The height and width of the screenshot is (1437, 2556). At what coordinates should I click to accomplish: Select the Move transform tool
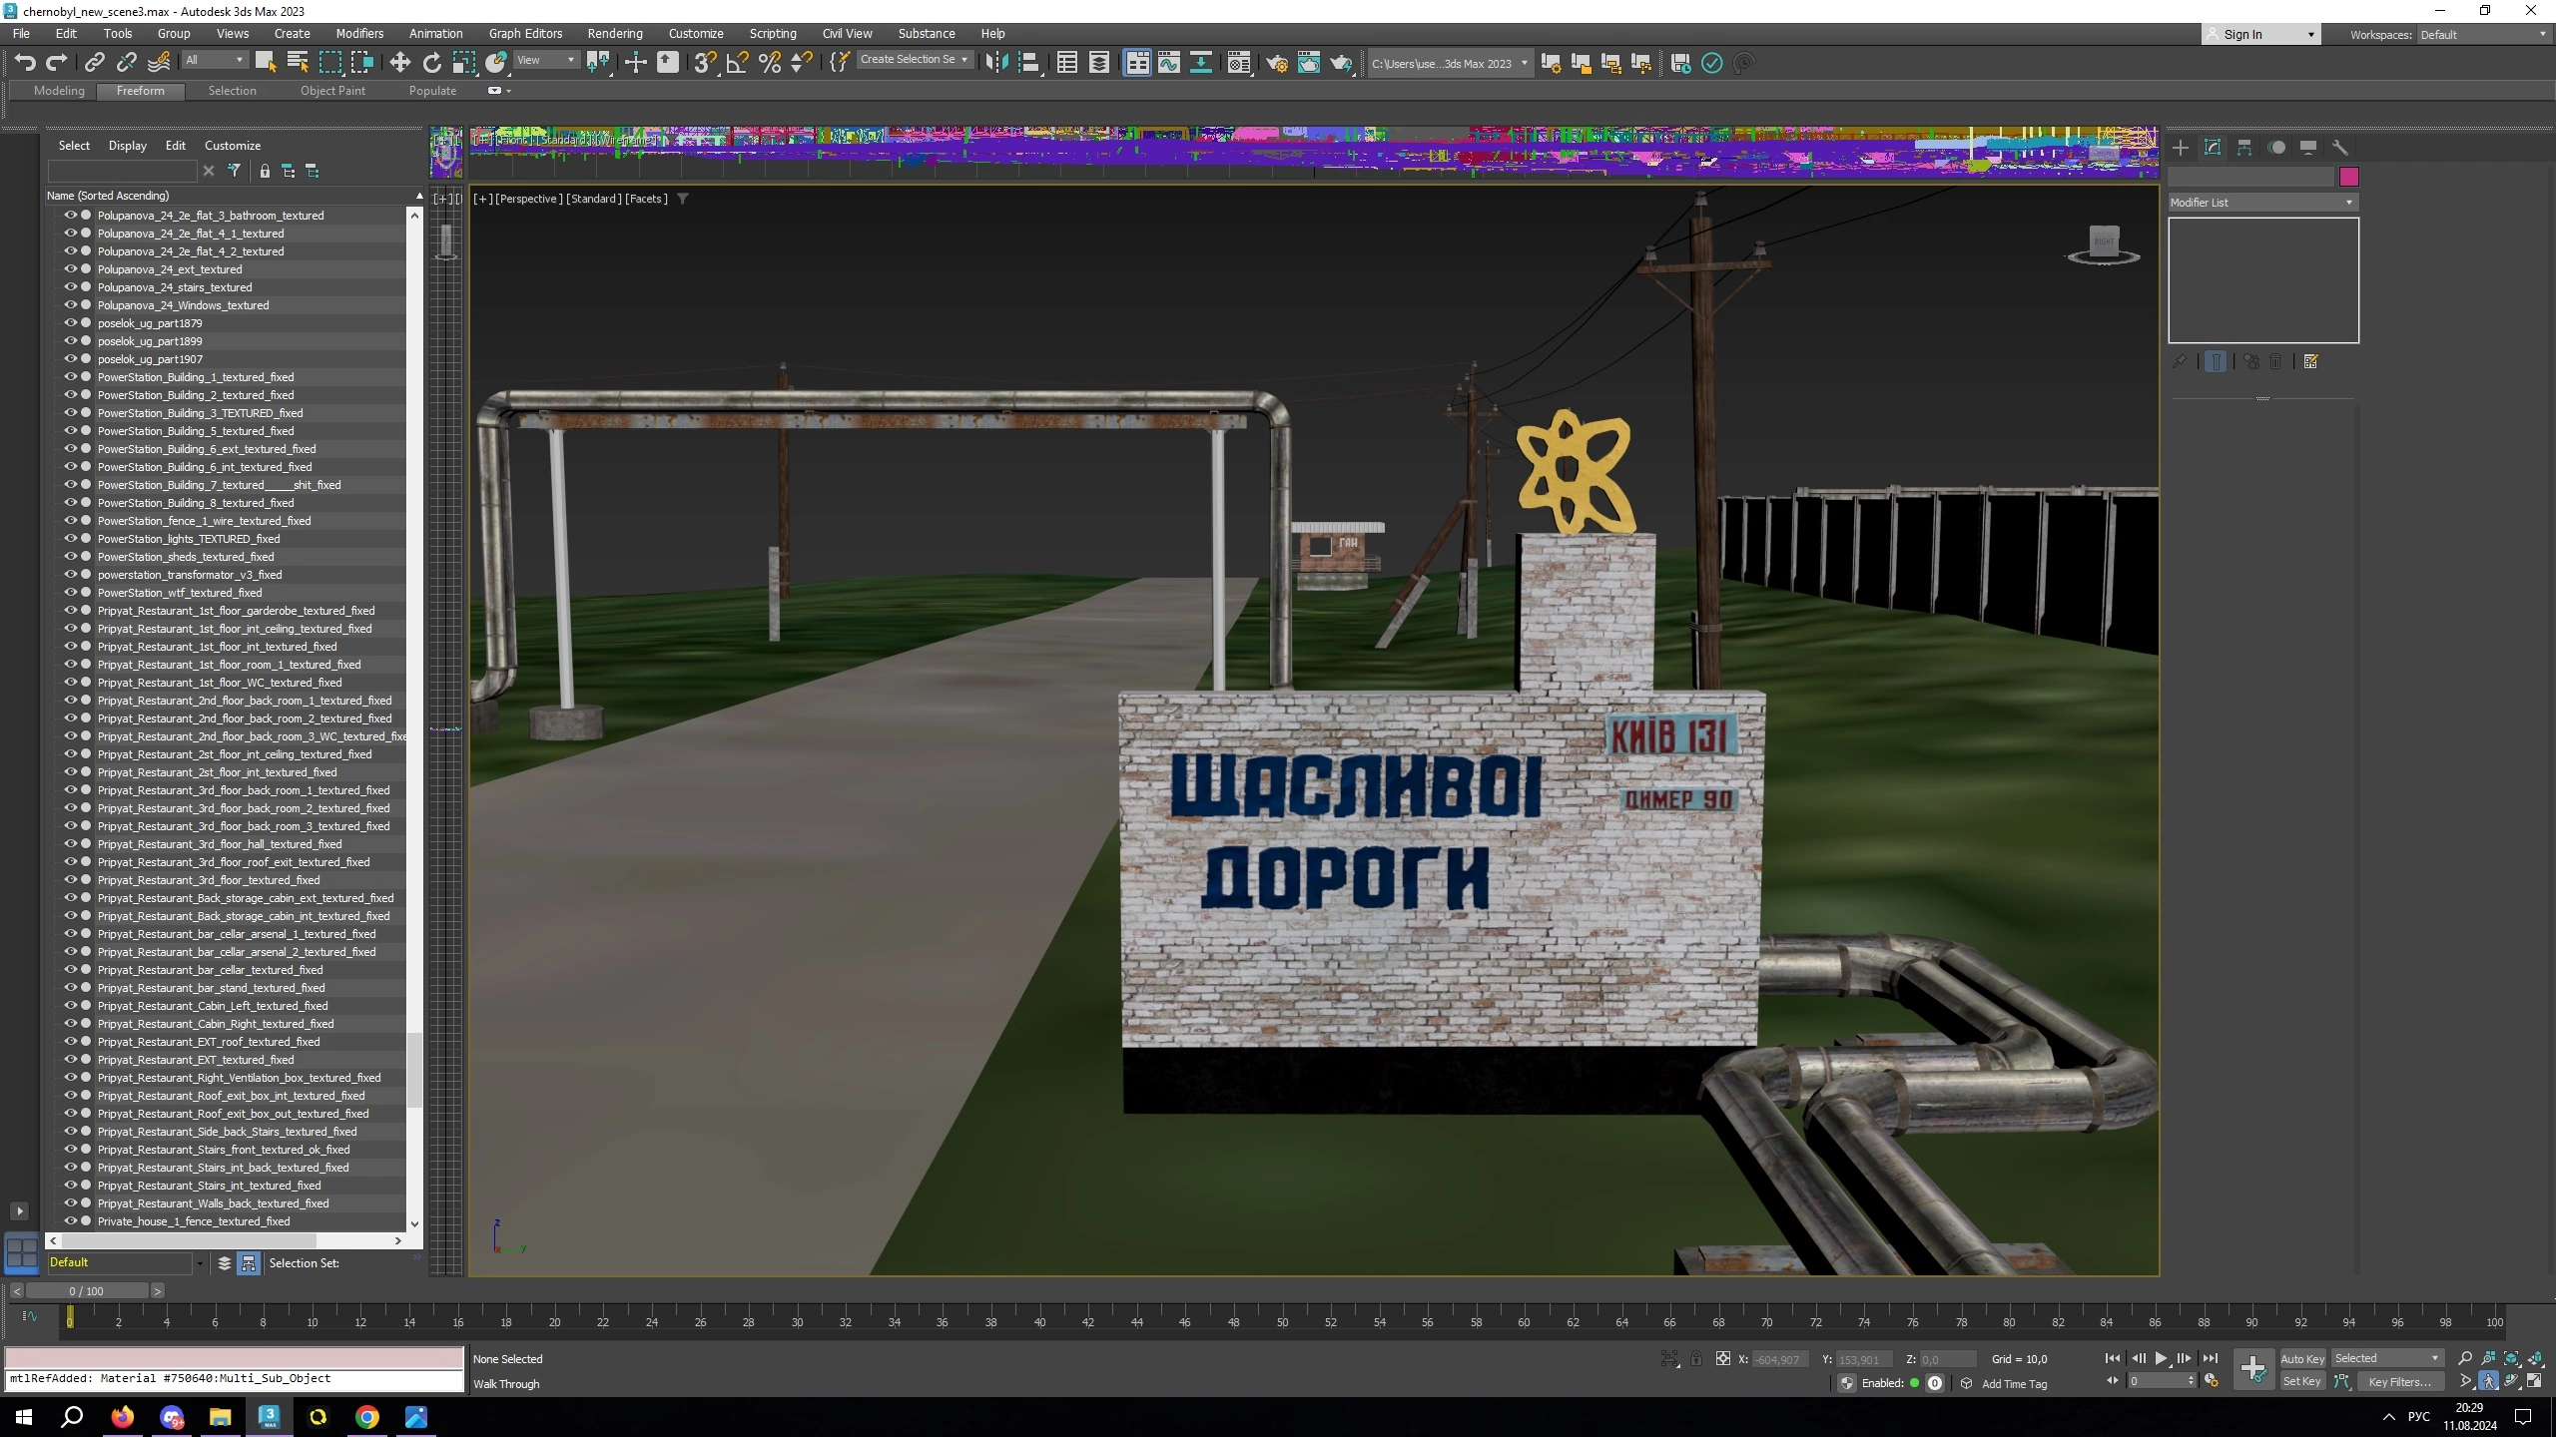click(x=399, y=63)
